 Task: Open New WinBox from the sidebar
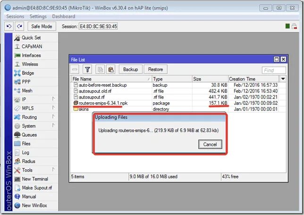click(35, 206)
